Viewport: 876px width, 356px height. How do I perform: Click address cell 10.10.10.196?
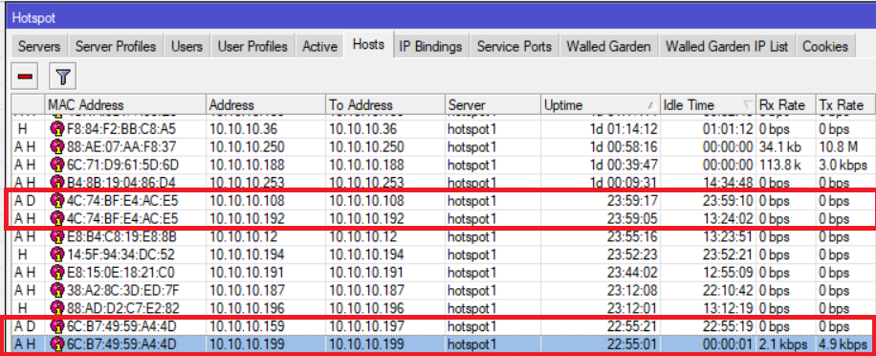coord(247,308)
